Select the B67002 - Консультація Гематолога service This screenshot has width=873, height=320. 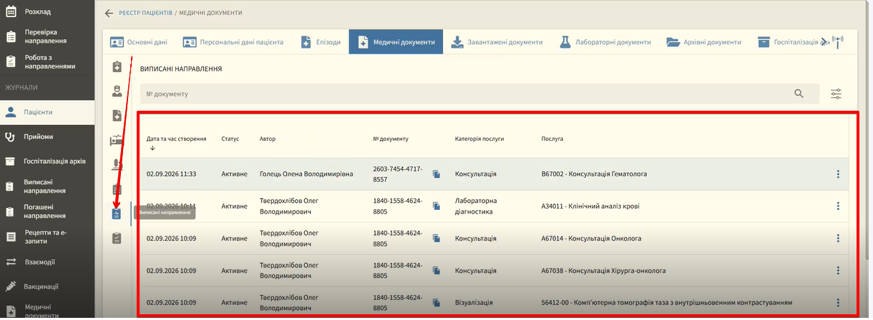coord(594,174)
